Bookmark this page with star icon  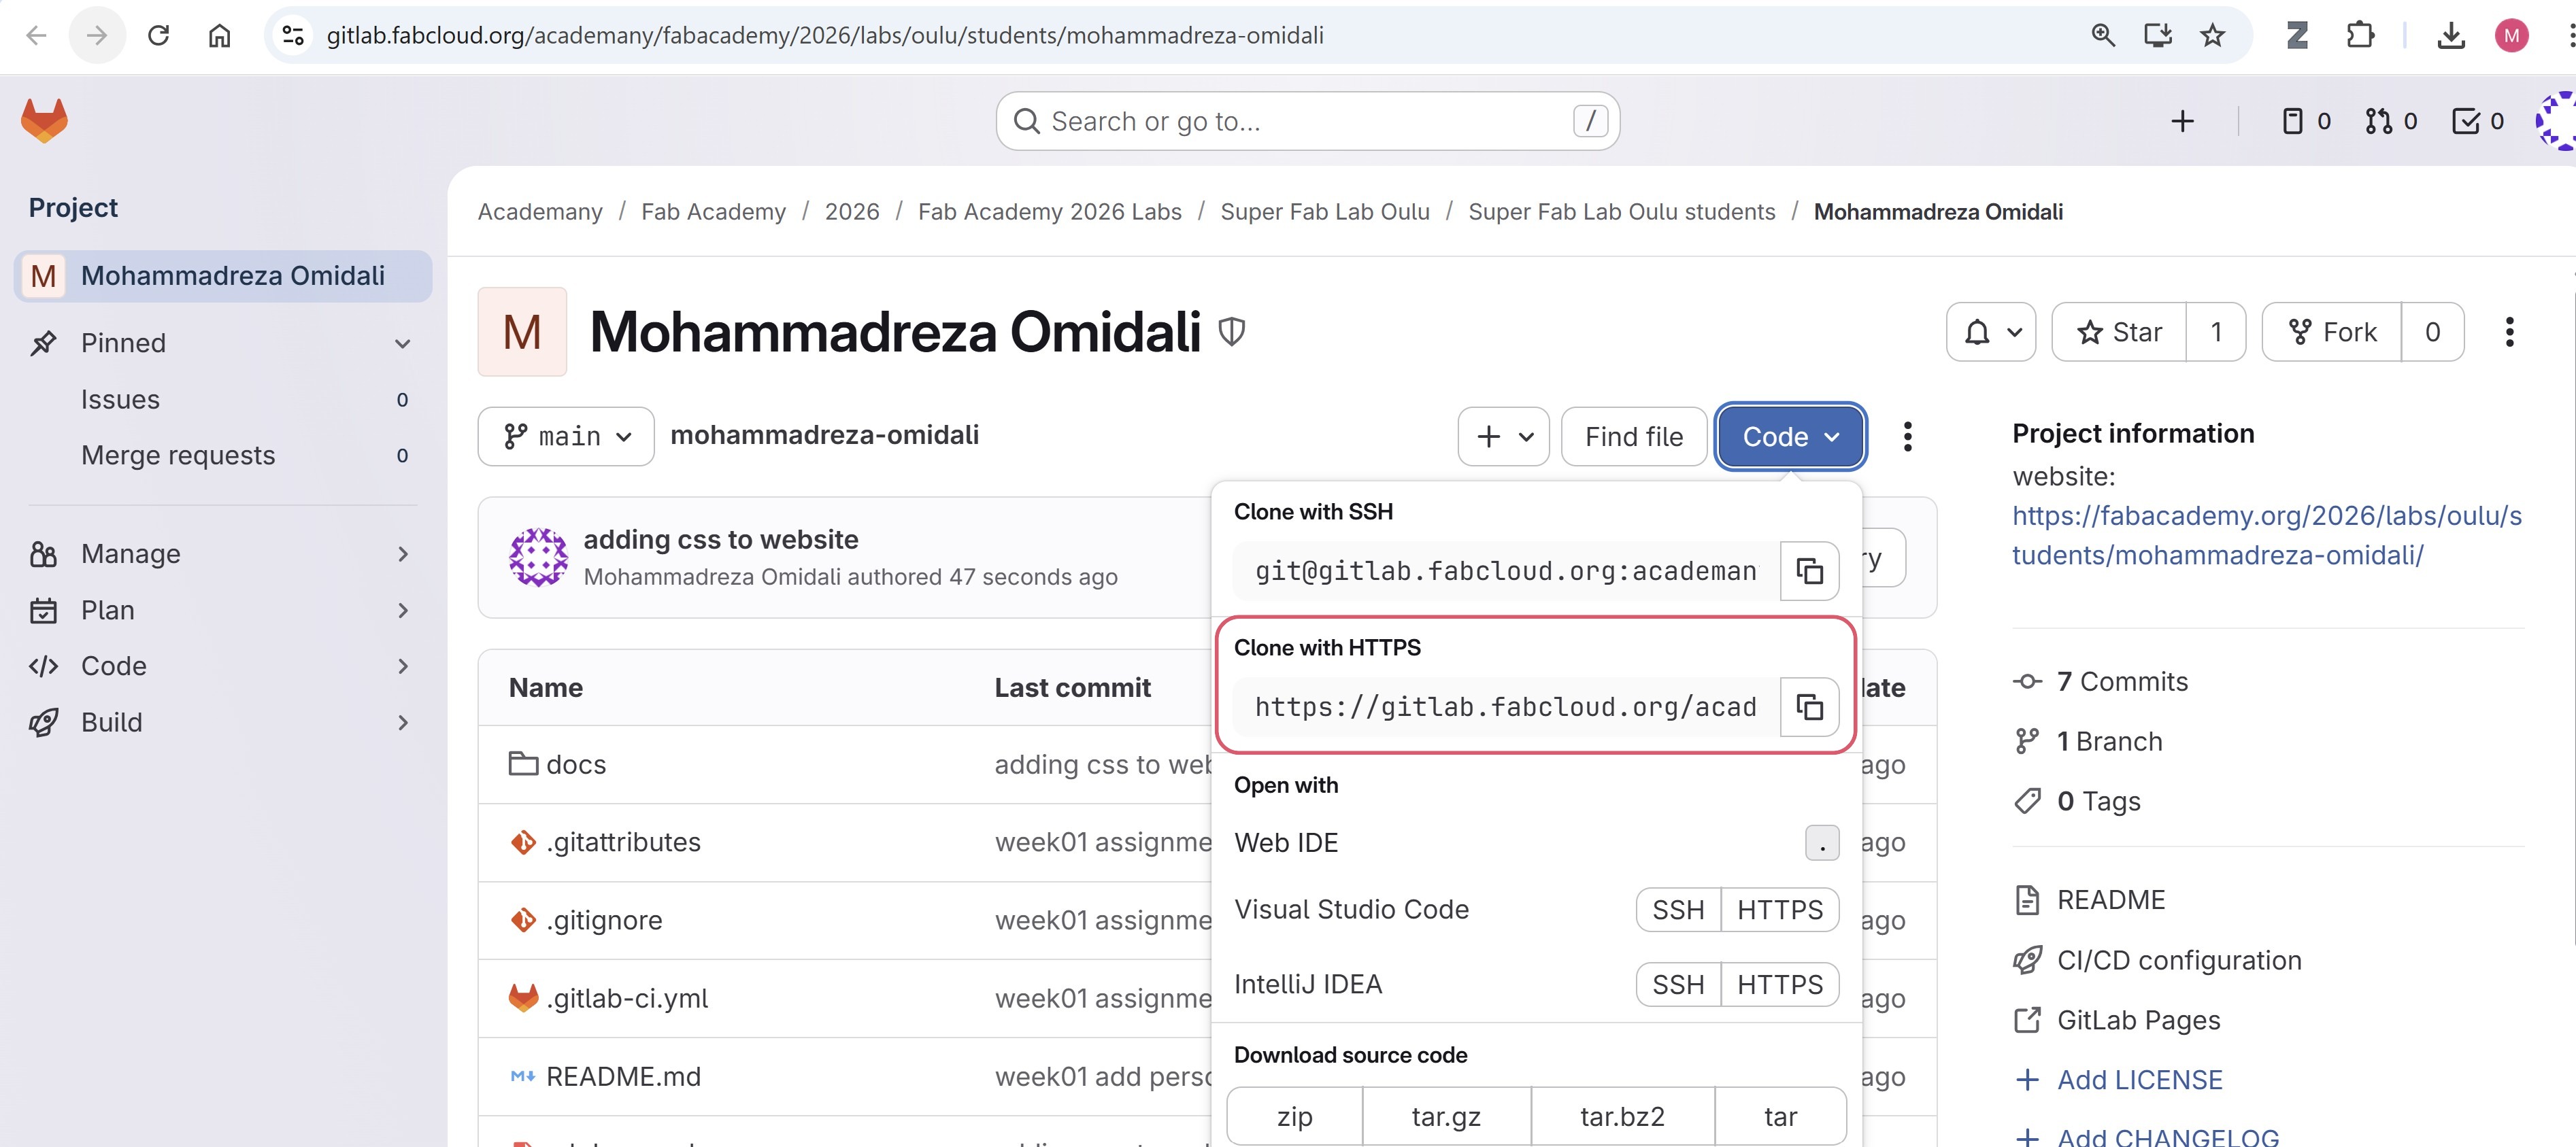click(x=2212, y=36)
